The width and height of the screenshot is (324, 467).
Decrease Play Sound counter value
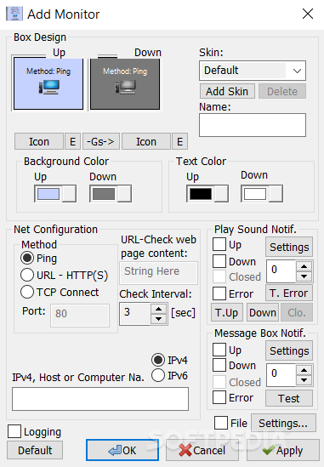tap(304, 276)
